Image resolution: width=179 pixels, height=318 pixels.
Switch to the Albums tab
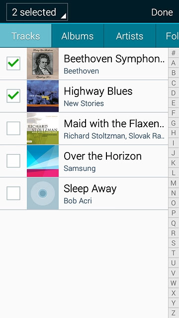click(78, 36)
